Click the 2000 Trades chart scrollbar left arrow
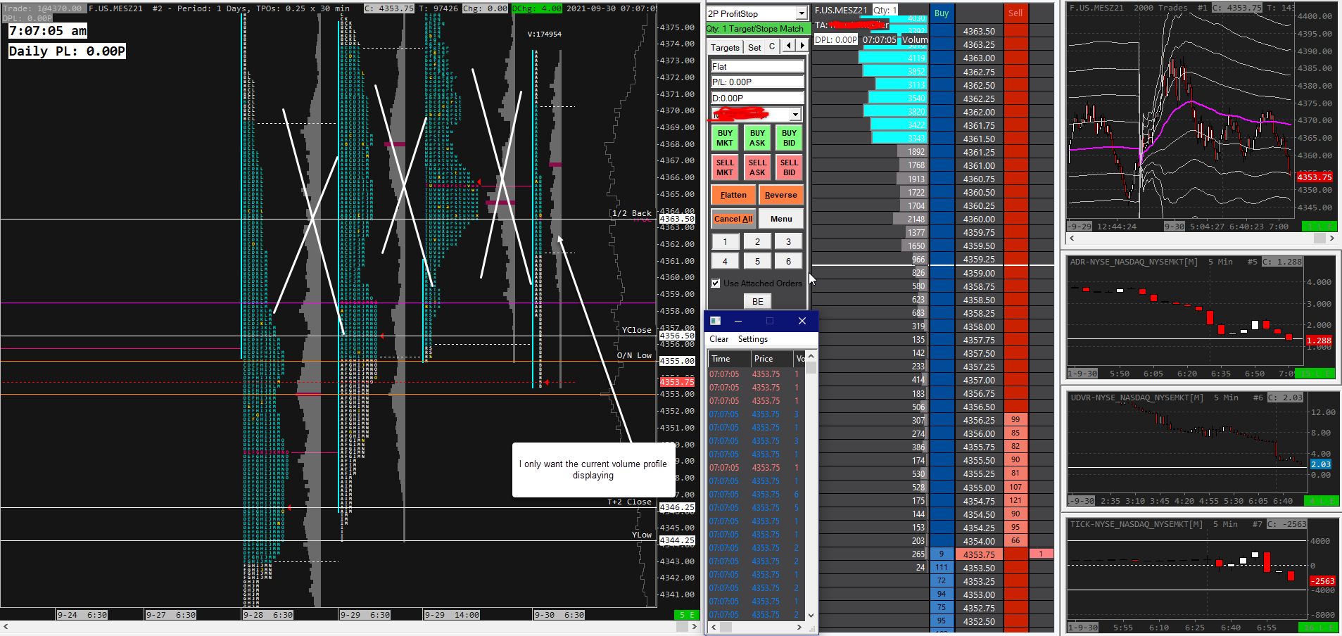 (x=1071, y=238)
